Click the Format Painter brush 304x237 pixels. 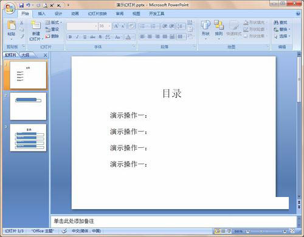pos(22,36)
